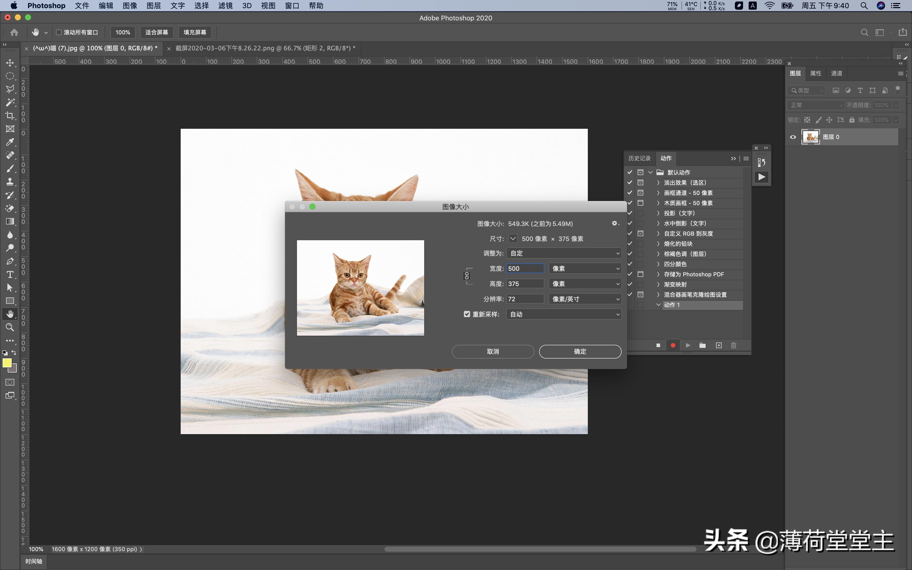Image resolution: width=912 pixels, height=570 pixels.
Task: Enable the 滚动所有窗口 checkbox
Action: [x=59, y=32]
